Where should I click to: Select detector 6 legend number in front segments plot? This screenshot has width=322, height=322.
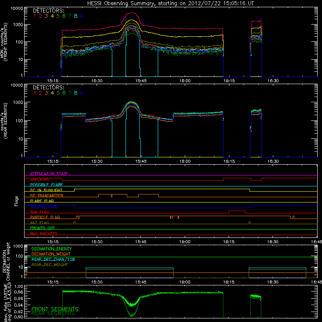click(x=64, y=16)
